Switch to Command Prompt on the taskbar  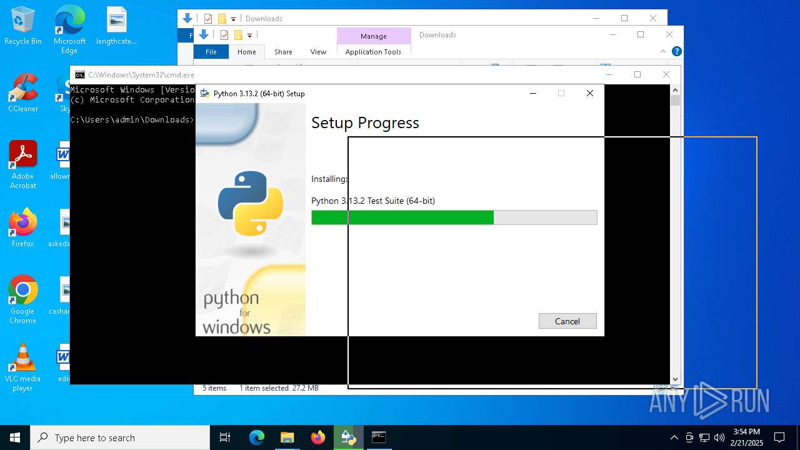(379, 437)
